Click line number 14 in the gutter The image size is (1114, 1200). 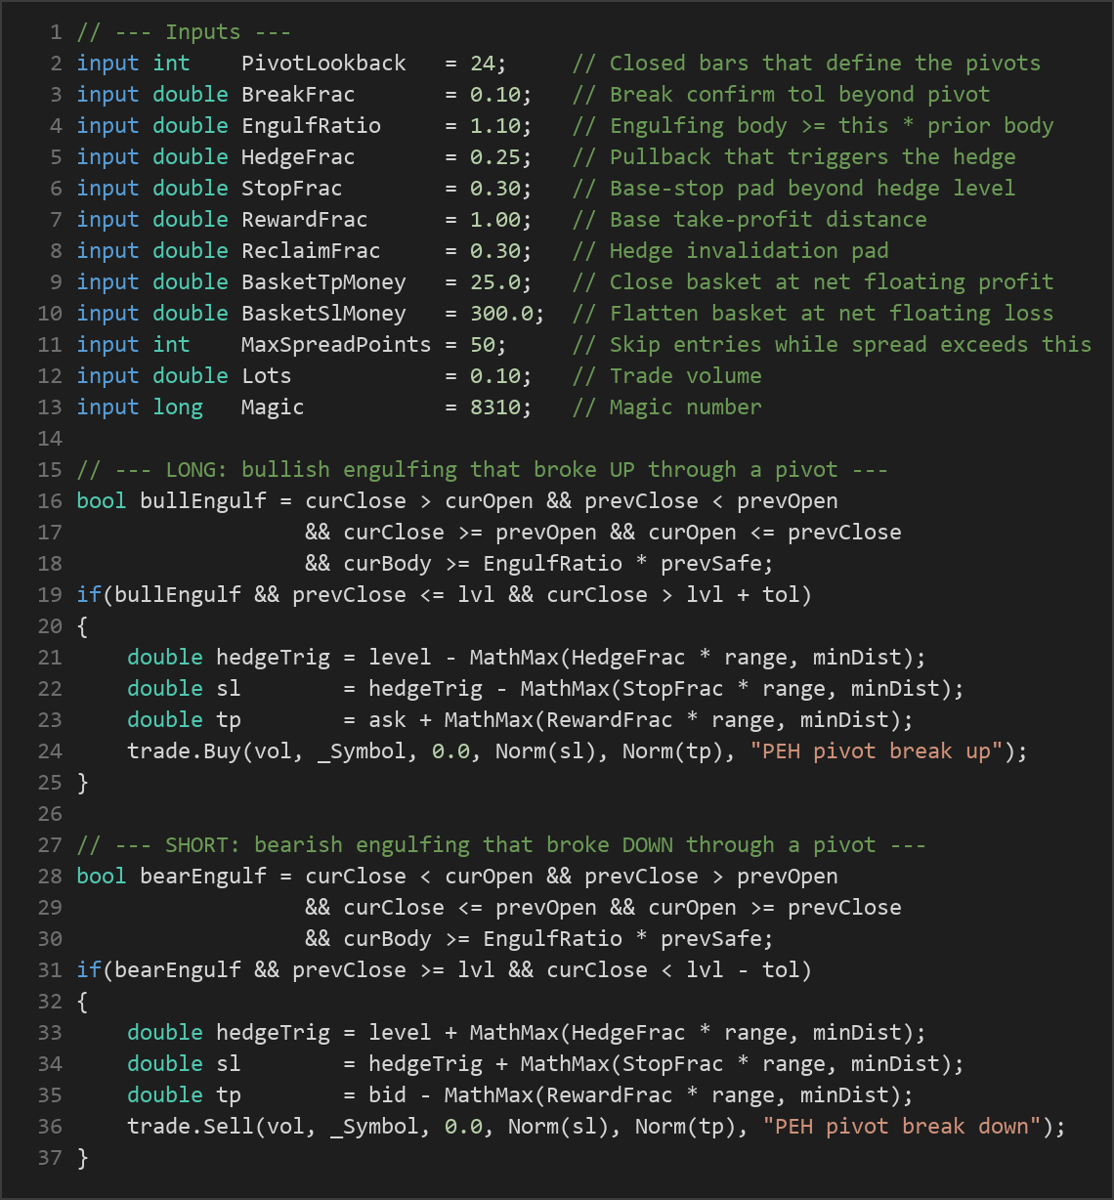(50, 439)
